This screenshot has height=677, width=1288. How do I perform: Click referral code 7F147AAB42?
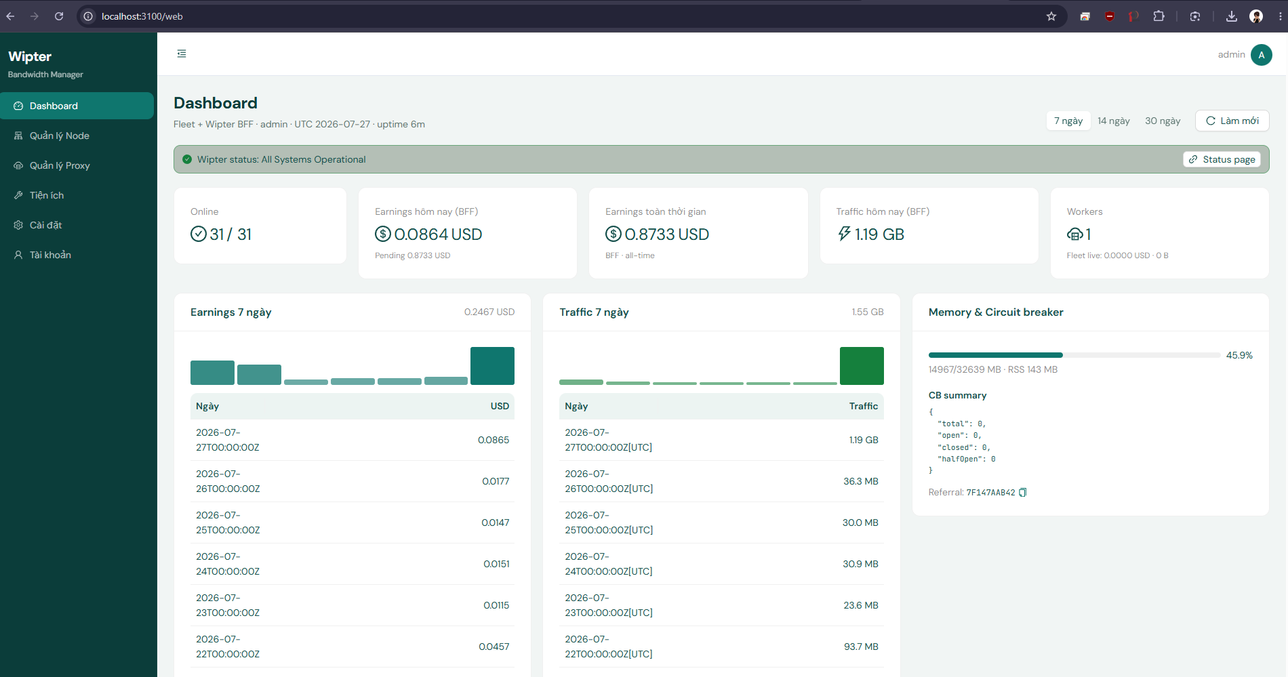(x=990, y=493)
